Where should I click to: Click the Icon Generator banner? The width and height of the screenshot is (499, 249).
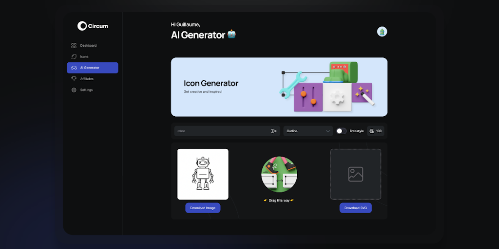(279, 87)
